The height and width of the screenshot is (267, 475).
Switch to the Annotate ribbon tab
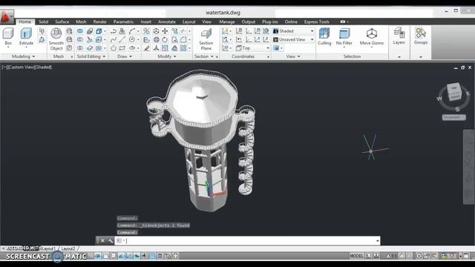(x=166, y=22)
